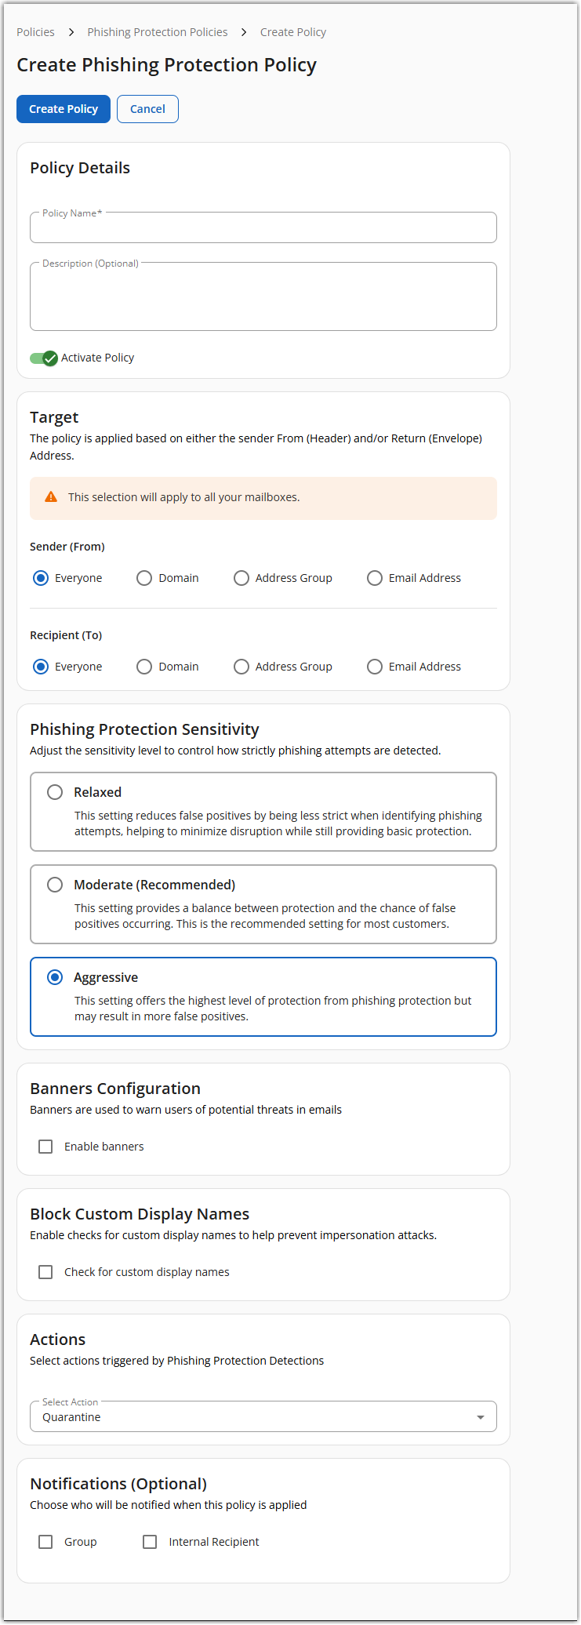Click the Create Policy button
Viewport: 581px width, 1625px height.
pos(63,109)
